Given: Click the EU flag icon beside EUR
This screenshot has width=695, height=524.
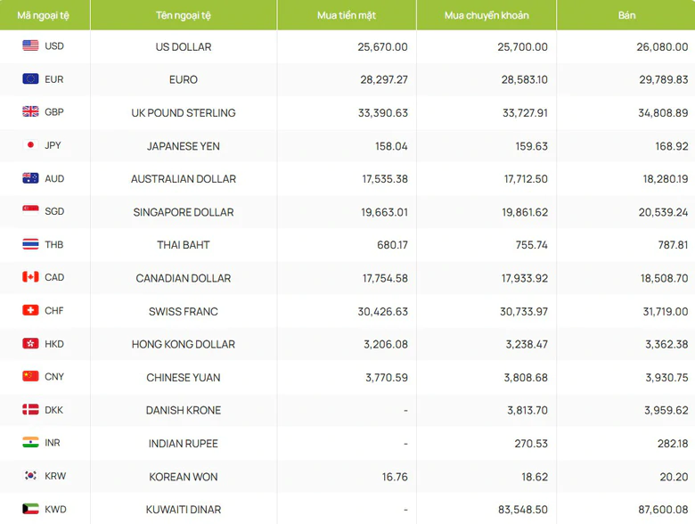Looking at the screenshot, I should pyautogui.click(x=30, y=79).
